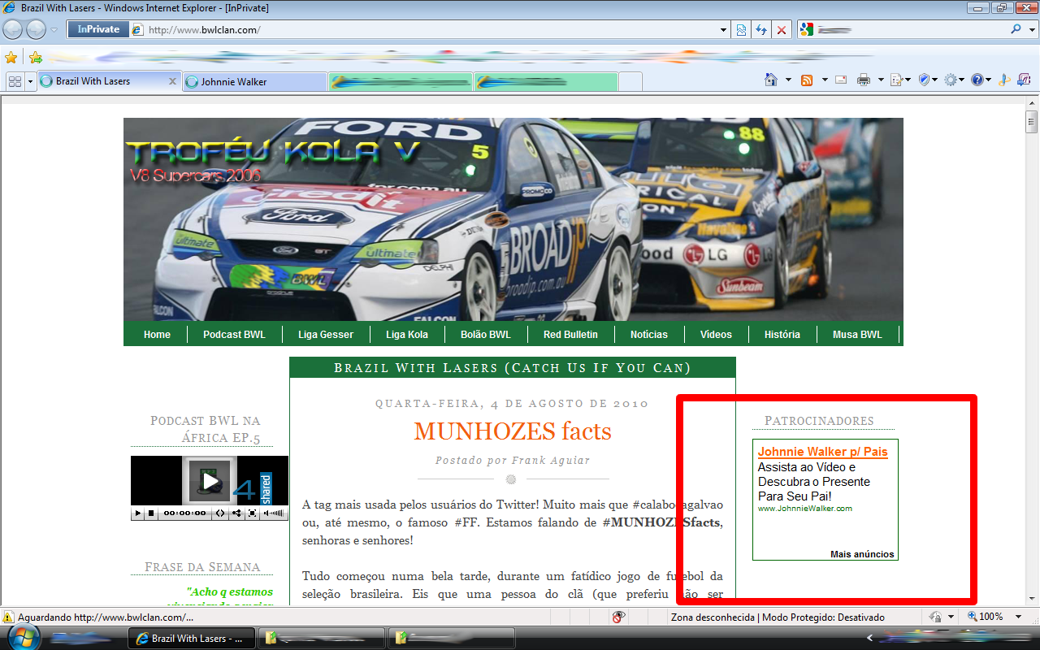The width and height of the screenshot is (1040, 650).
Task: Go forward with the Forward arrow
Action: click(36, 29)
